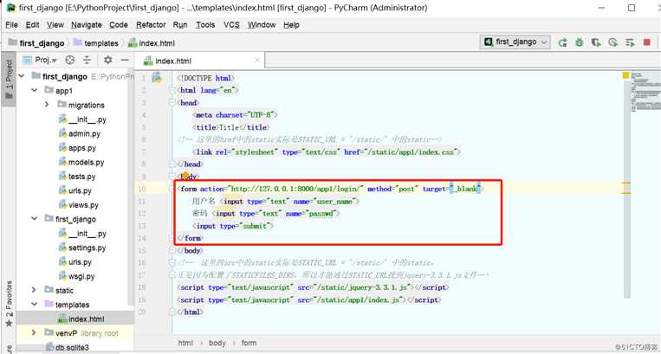Screen dimensions: 661x354
Task: Select views.py in the project tree
Action: point(83,205)
